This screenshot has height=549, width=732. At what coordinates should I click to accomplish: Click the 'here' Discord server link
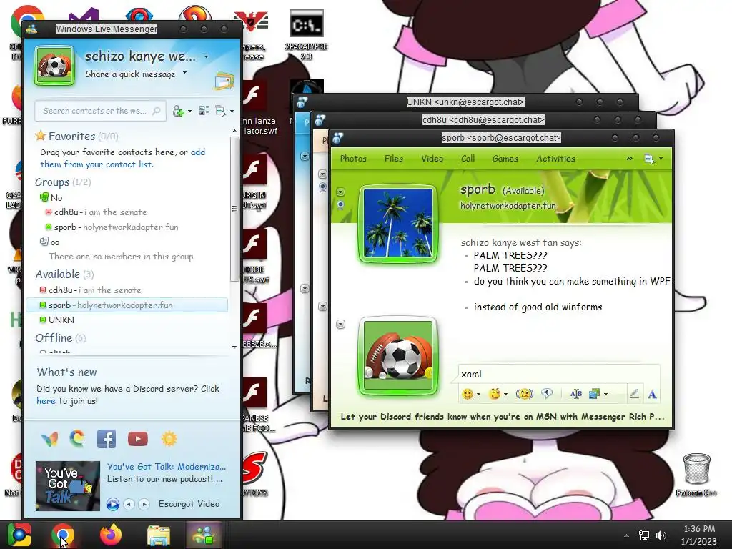point(46,400)
